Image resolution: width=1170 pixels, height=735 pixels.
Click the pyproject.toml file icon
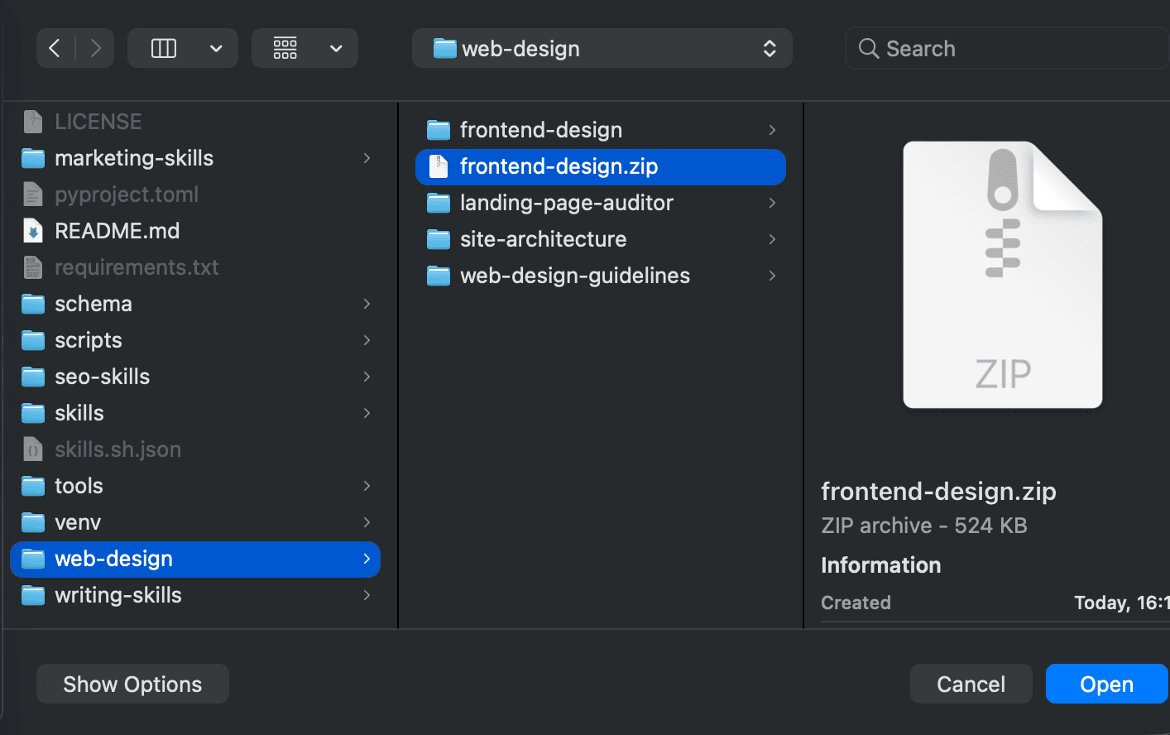point(33,195)
